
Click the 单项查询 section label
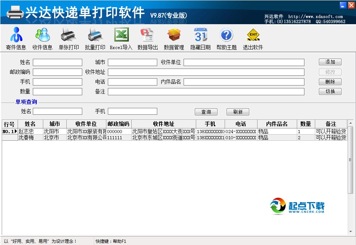point(26,102)
